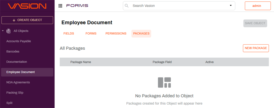Select Employee Document in sidebar
The width and height of the screenshot is (274, 108).
pyautogui.click(x=27, y=72)
